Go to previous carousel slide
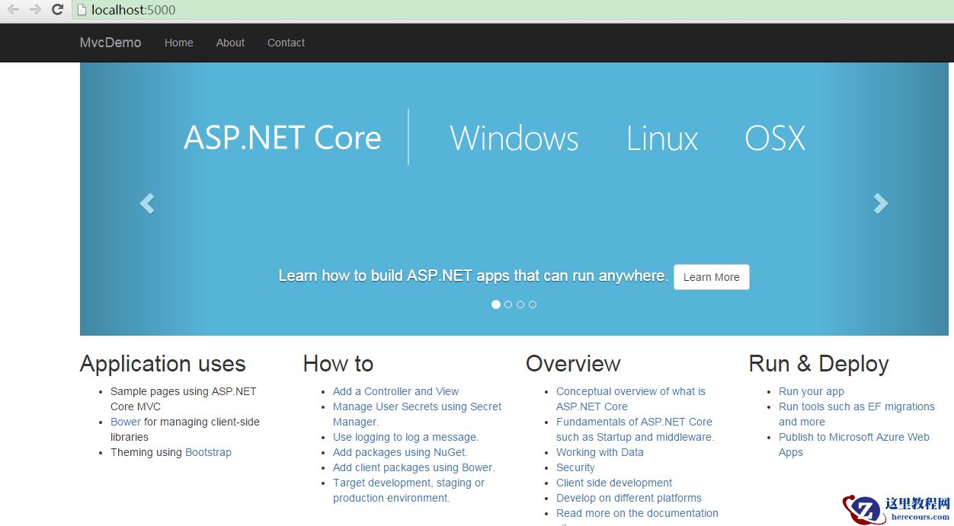This screenshot has width=954, height=526. pos(147,203)
